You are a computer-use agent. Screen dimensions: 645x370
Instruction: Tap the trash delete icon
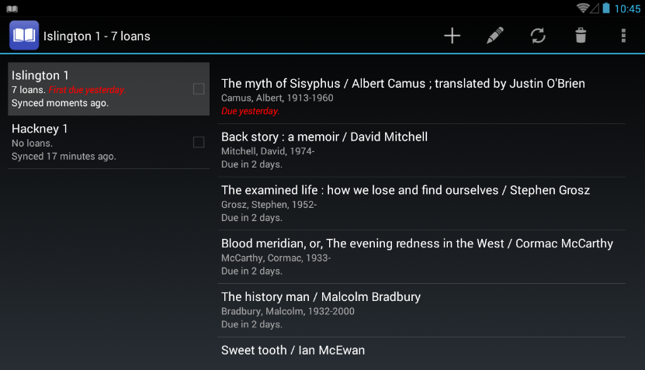point(581,36)
